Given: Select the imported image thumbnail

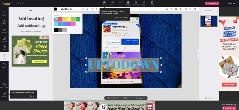Looking at the screenshot, I should pyautogui.click(x=209, y=21).
